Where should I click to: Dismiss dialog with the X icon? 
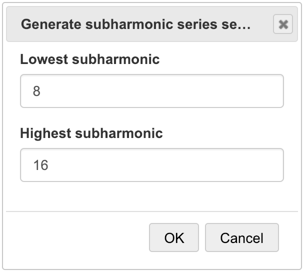pos(283,24)
